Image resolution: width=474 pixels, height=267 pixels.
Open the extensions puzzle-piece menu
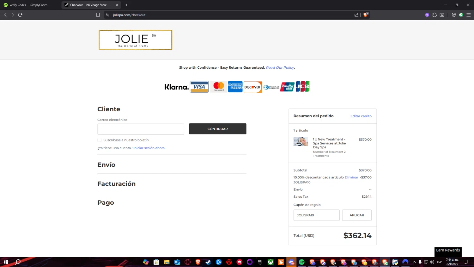coord(434,15)
